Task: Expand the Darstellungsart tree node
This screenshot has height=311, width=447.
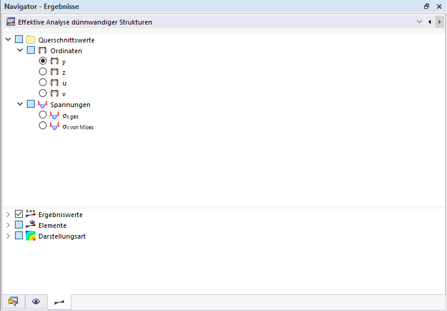Action: [8, 236]
